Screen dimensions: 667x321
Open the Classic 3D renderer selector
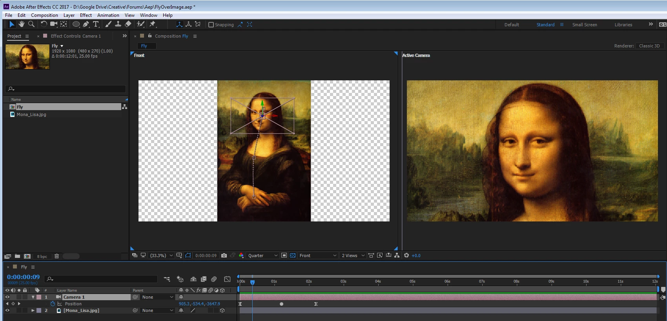[649, 46]
